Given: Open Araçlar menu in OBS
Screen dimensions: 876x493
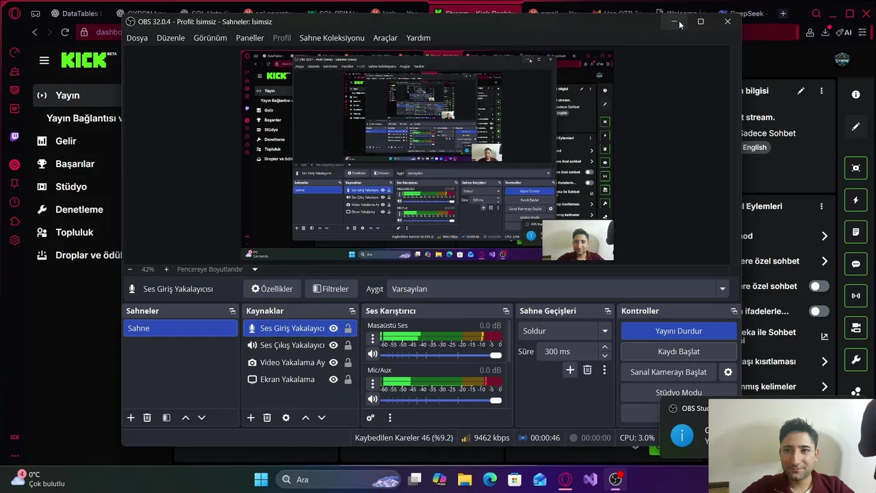Looking at the screenshot, I should tap(385, 38).
